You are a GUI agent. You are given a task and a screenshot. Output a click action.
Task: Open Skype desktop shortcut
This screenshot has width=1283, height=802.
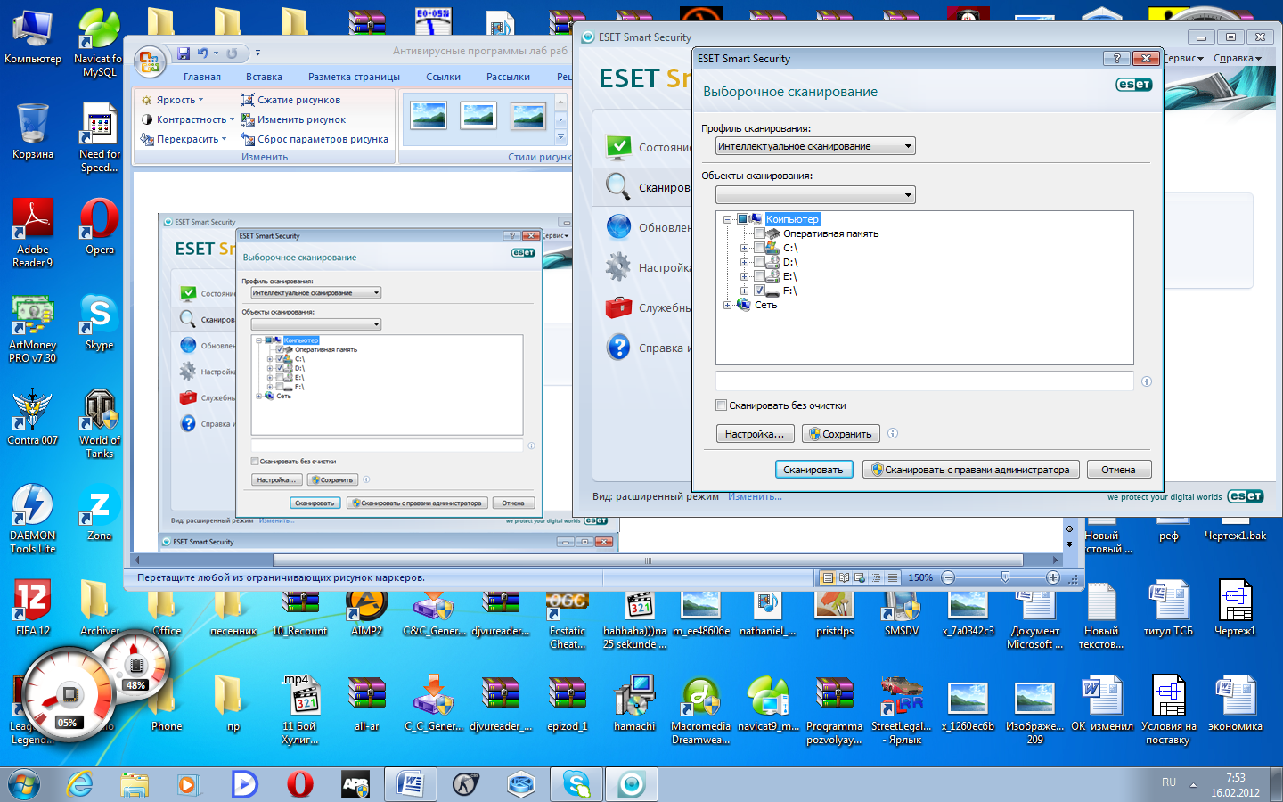(x=100, y=323)
